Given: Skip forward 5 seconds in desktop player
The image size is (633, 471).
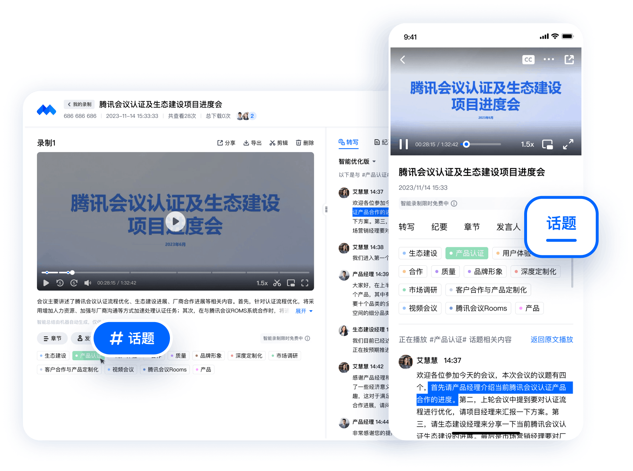Looking at the screenshot, I should click(74, 283).
